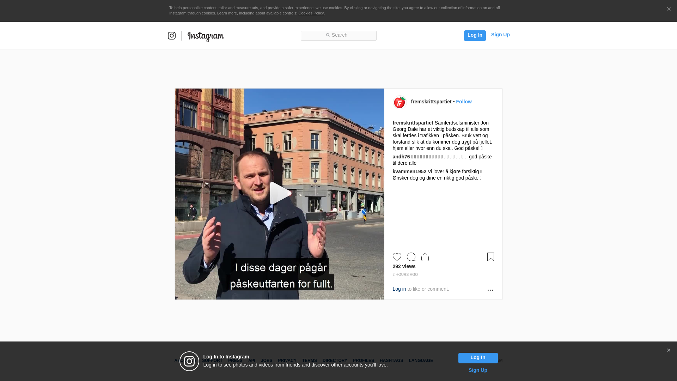This screenshot has width=677, height=381.
Task: Open commenter kvammen1952 profile
Action: pyautogui.click(x=409, y=171)
